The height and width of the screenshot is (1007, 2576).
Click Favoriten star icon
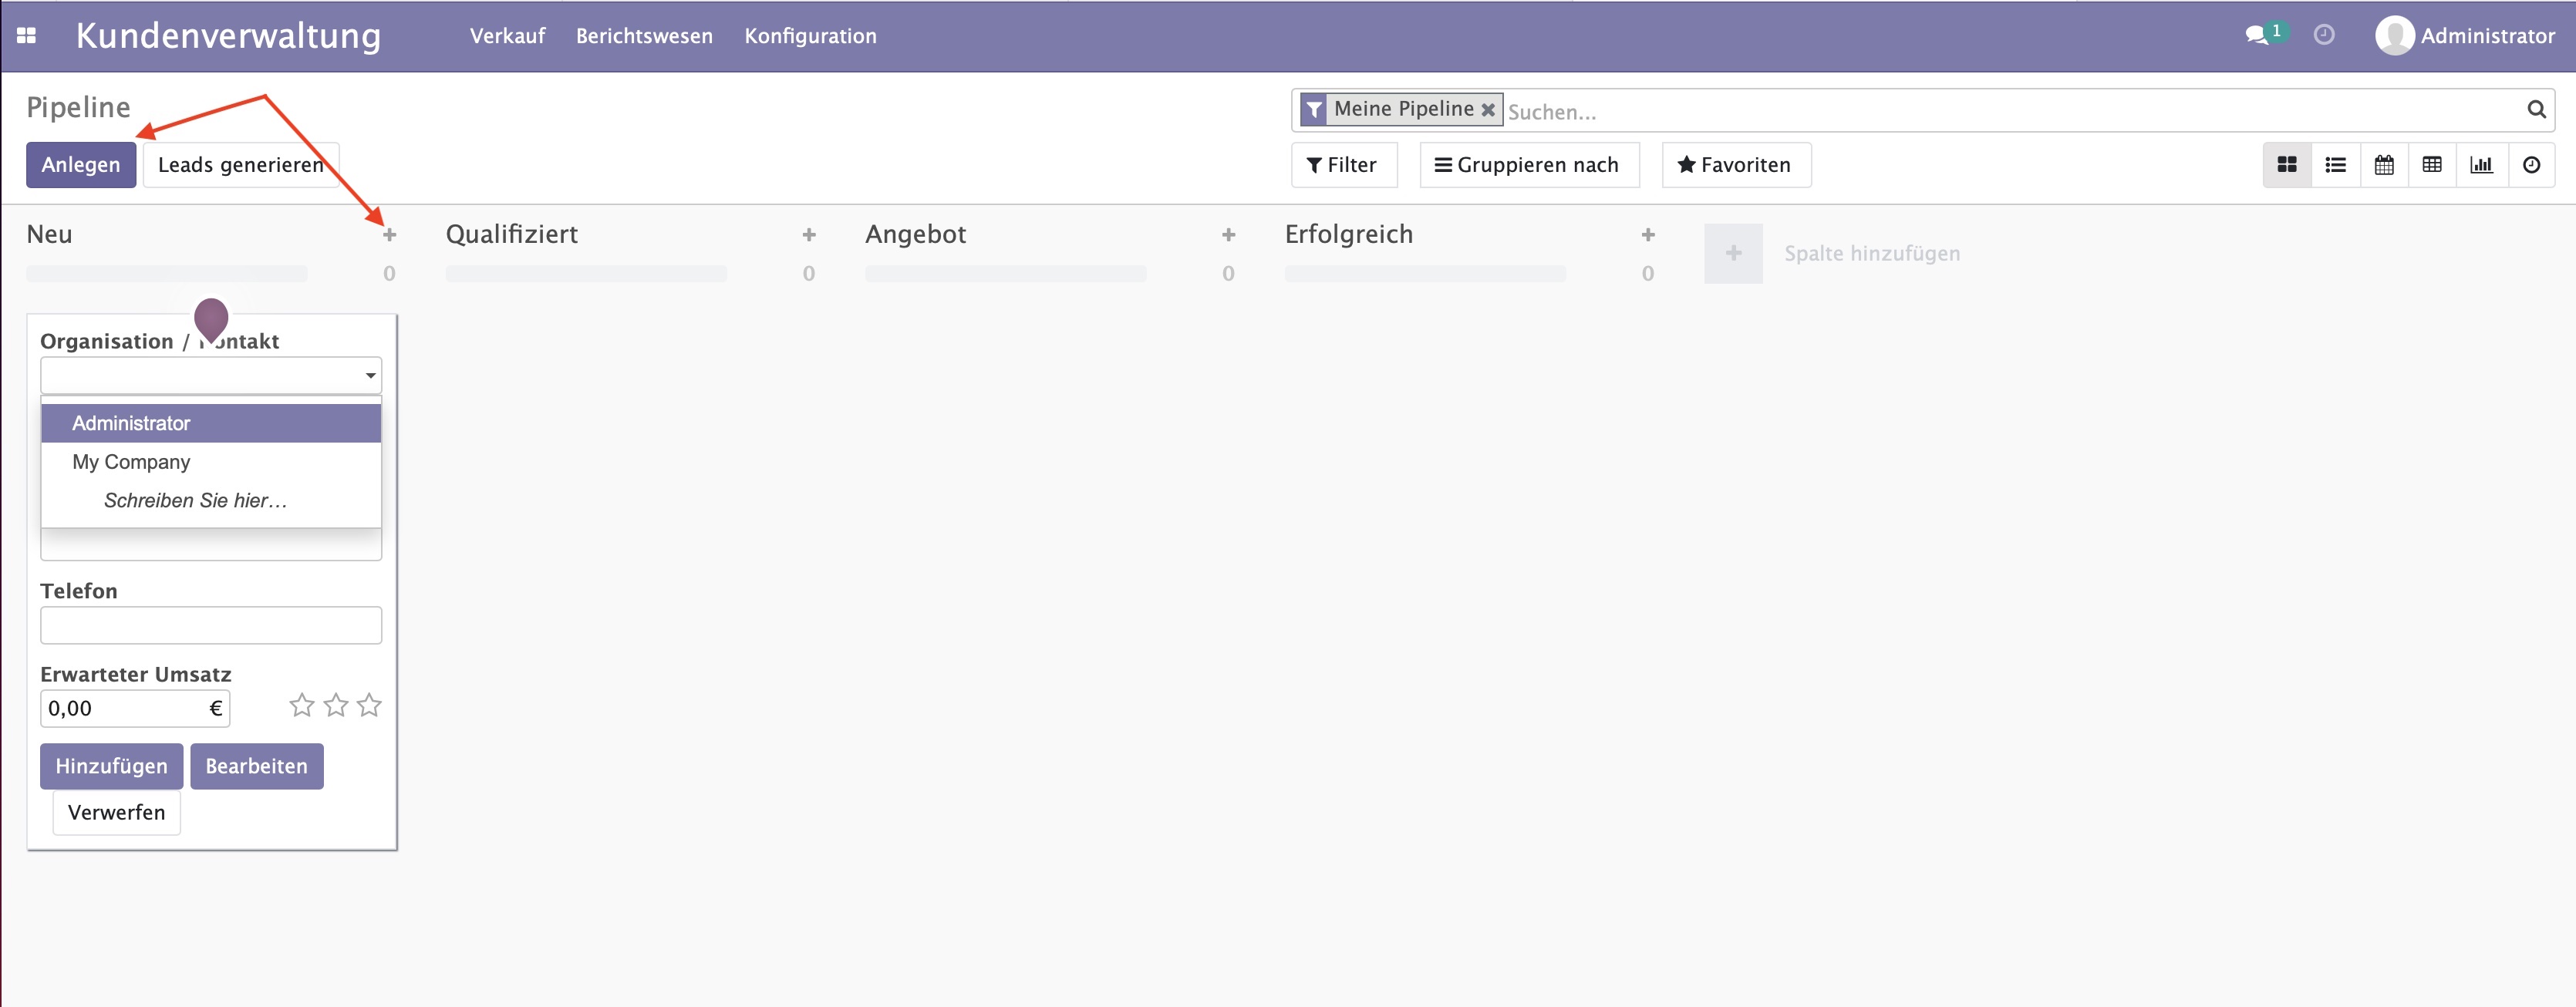(1682, 164)
